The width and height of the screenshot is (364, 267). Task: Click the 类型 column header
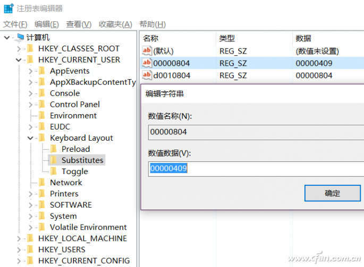[x=254, y=38]
